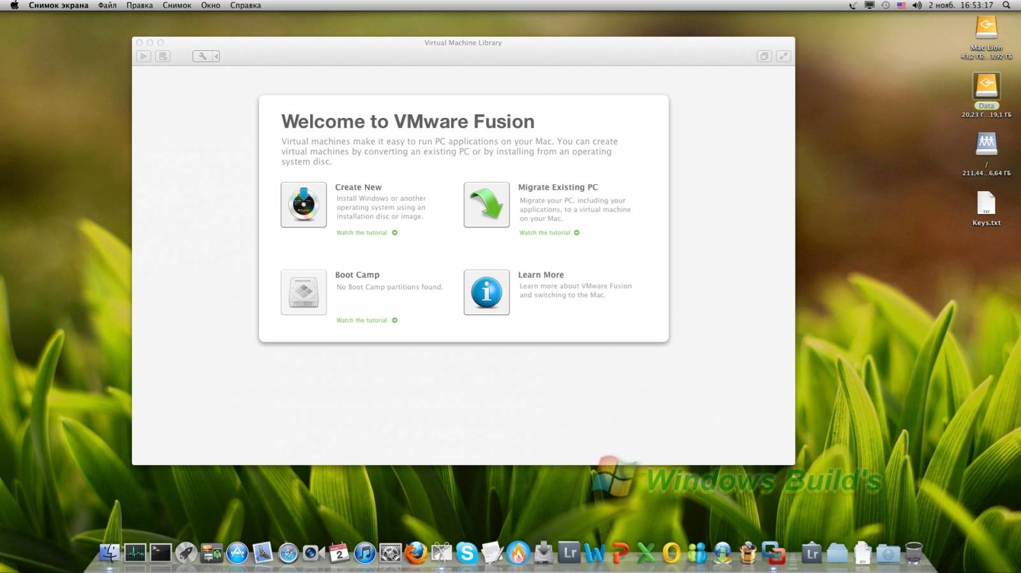Open Skype from the dock
This screenshot has height=573, width=1021.
(x=467, y=553)
